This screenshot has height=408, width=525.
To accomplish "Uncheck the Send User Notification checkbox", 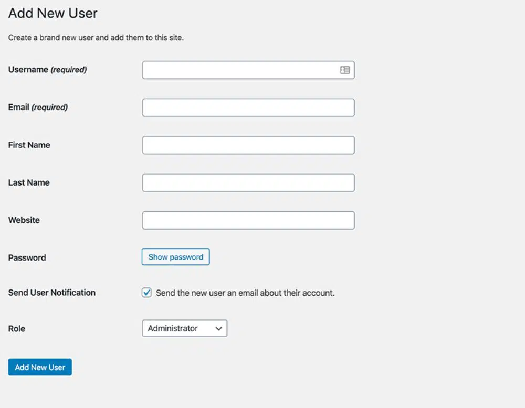I will (x=147, y=293).
